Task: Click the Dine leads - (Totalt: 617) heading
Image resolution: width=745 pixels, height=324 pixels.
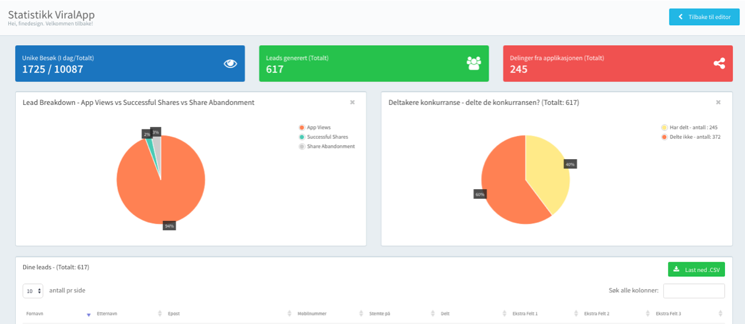Action: click(56, 267)
